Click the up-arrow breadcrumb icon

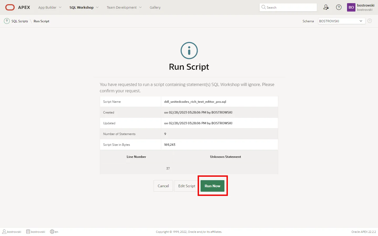(x=7, y=21)
